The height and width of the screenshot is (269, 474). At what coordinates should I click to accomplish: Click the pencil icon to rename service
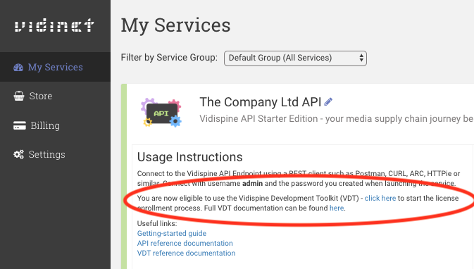[x=328, y=102]
